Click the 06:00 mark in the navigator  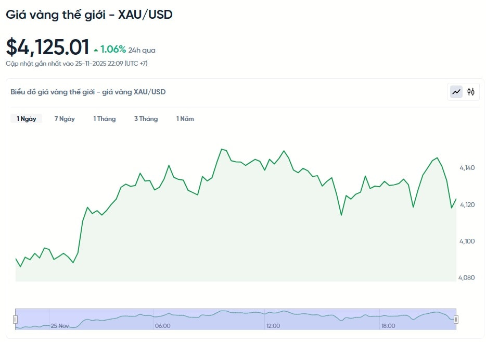[162, 326]
